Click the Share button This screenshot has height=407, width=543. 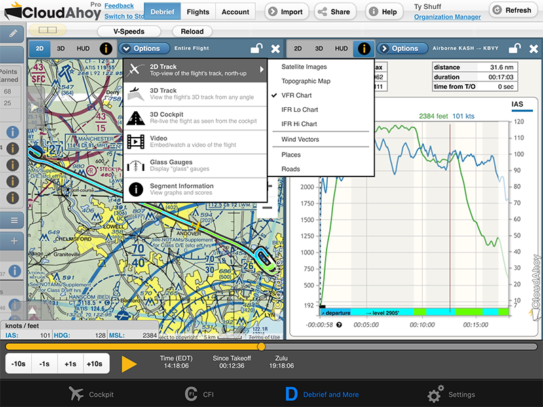335,12
